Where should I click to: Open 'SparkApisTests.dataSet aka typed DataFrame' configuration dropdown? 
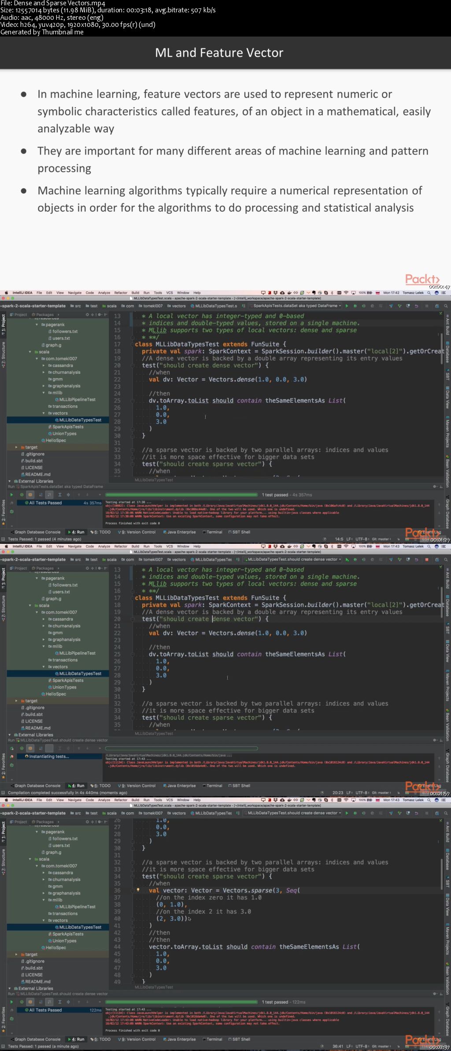tap(295, 306)
